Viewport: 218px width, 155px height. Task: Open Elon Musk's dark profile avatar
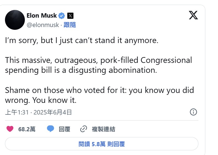[15, 20]
